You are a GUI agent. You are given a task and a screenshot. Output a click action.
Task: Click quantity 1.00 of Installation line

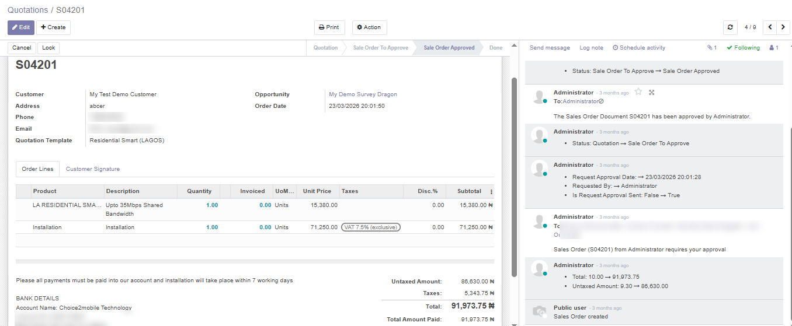coord(211,227)
